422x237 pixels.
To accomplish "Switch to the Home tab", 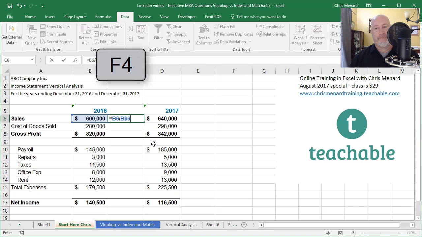I will coord(30,17).
